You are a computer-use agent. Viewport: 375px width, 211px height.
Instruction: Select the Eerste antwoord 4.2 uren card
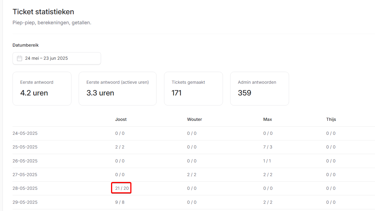pos(42,88)
